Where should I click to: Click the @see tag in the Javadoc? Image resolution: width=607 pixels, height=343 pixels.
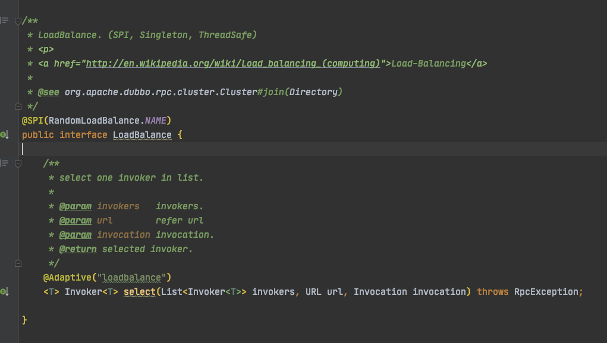point(48,92)
